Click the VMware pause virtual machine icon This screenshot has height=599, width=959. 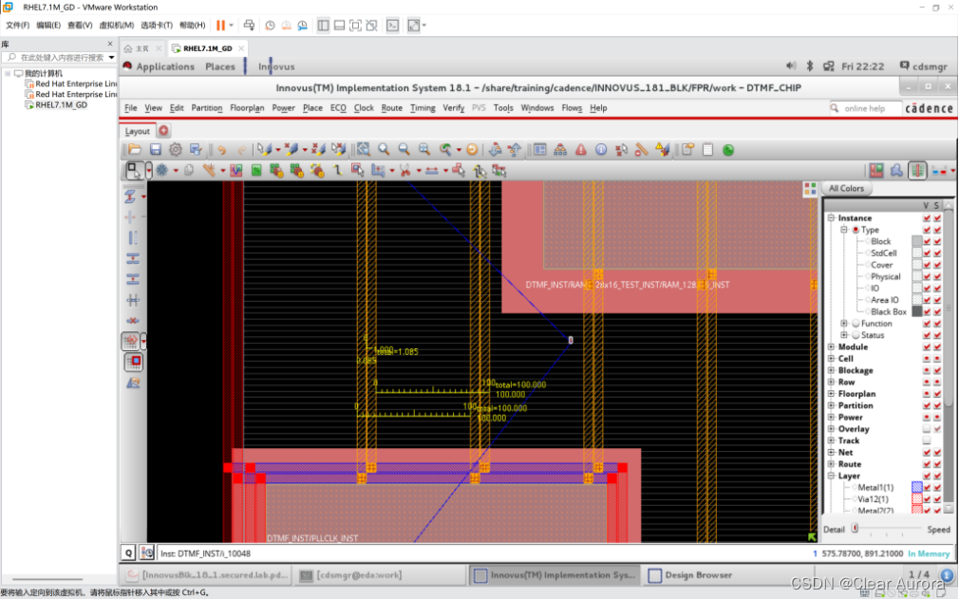point(221,25)
